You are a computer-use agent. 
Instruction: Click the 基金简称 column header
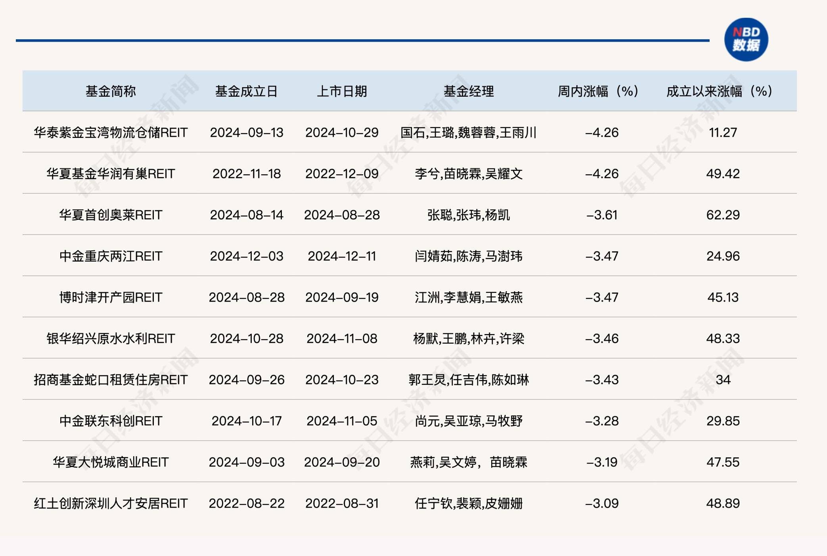click(111, 91)
